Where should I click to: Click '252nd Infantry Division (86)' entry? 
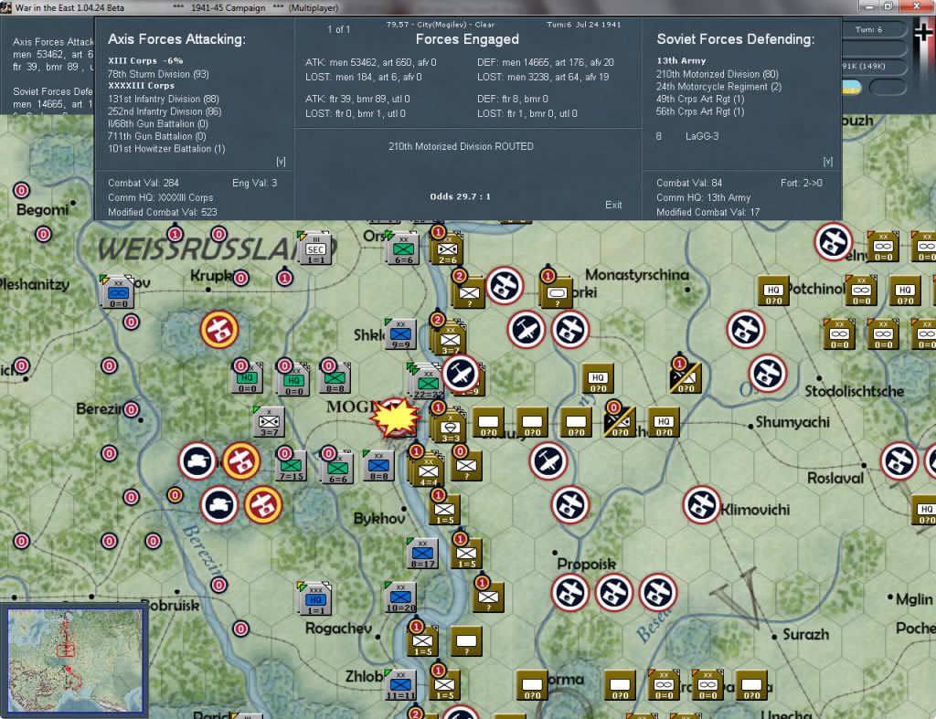click(165, 111)
